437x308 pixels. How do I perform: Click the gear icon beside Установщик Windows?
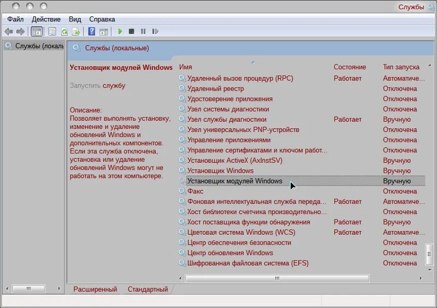[x=182, y=170]
